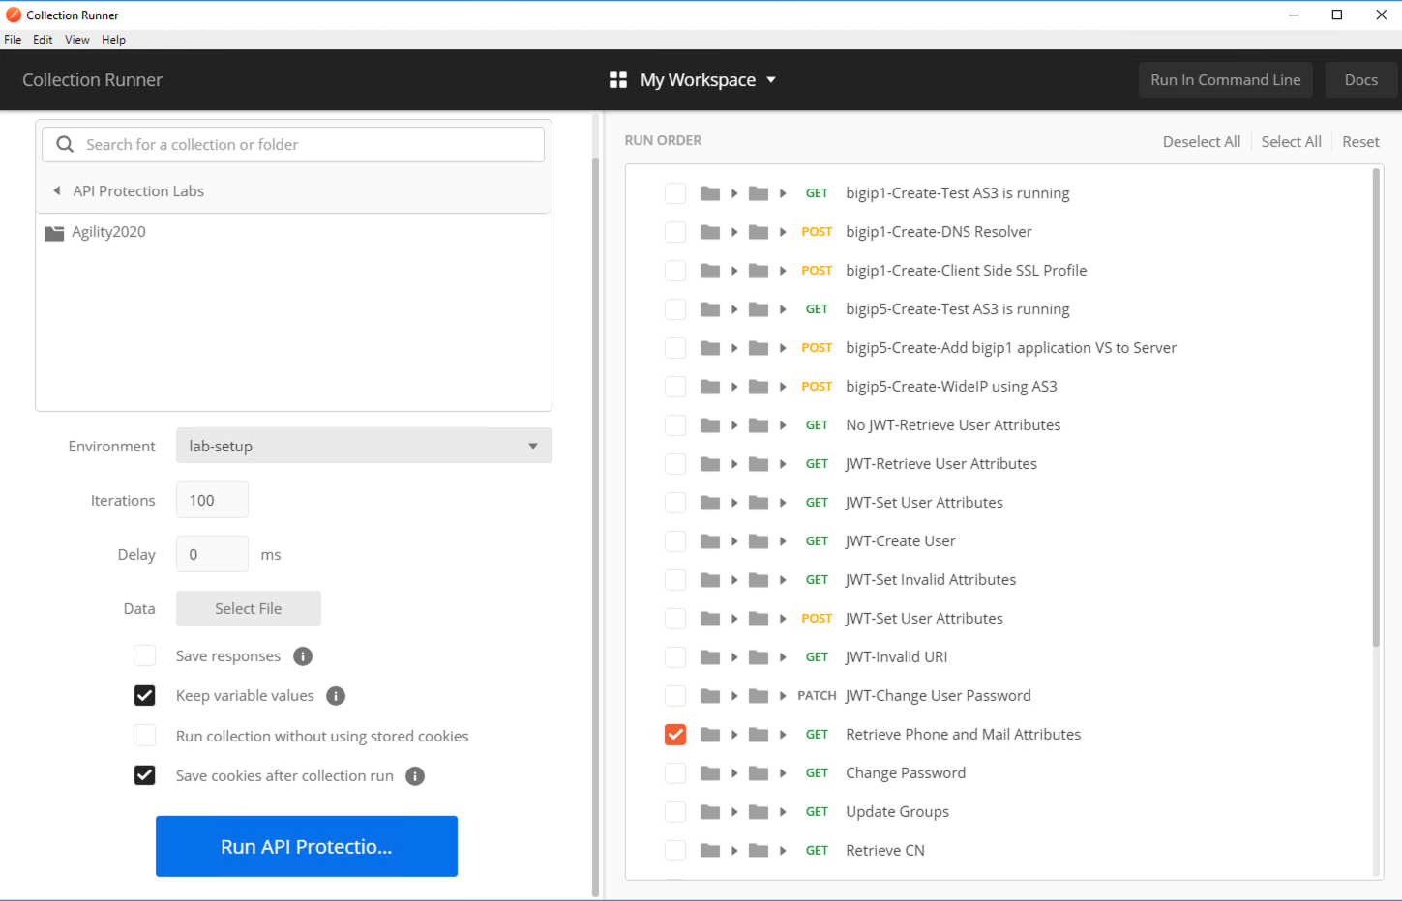Click the Run API Protection button

pos(307,846)
